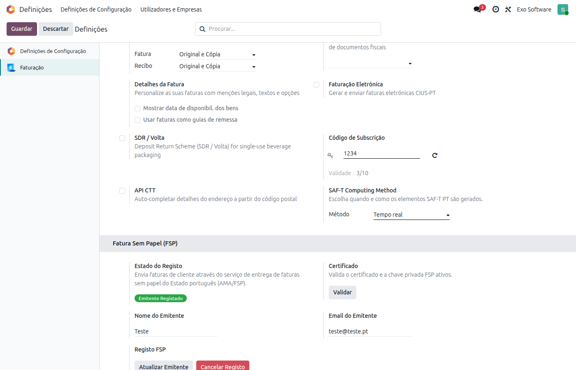Open the Fatura copies dropdown
Viewport: 576px width, 370px height.
[217, 54]
